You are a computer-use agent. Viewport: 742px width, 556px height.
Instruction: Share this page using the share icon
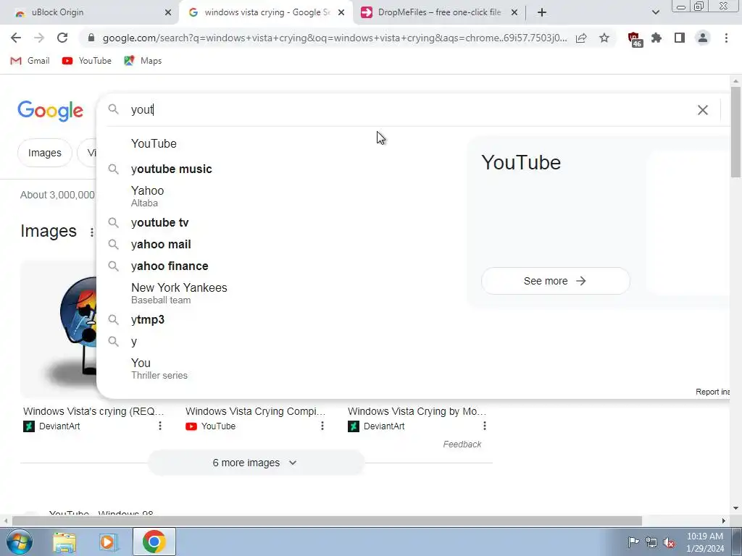point(581,38)
